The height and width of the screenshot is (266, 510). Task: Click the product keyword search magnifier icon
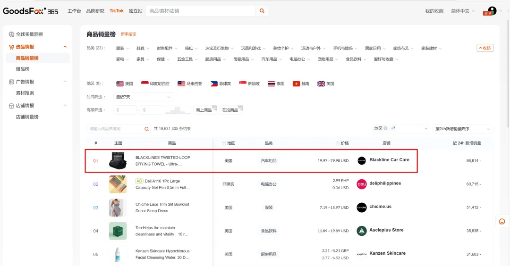[x=147, y=129]
